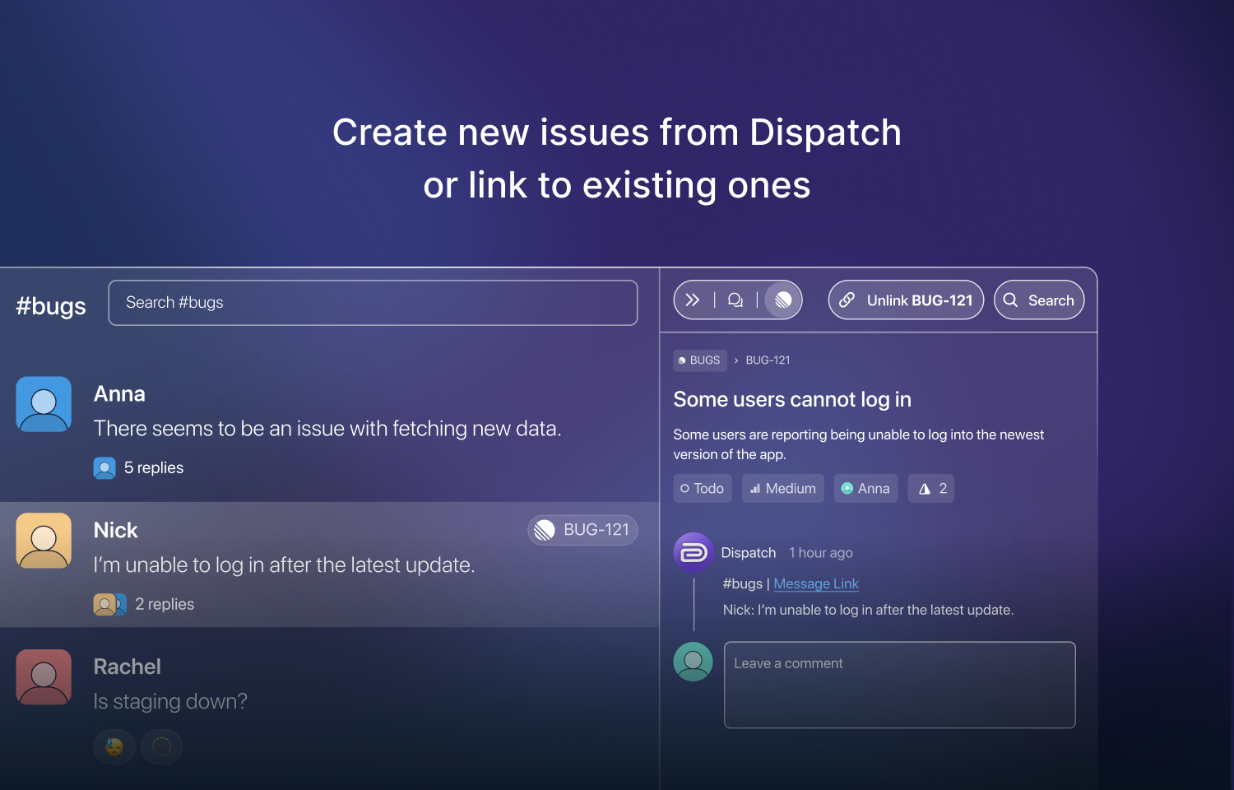Open Anna's blue avatar
The width and height of the screenshot is (1234, 790).
[x=44, y=404]
